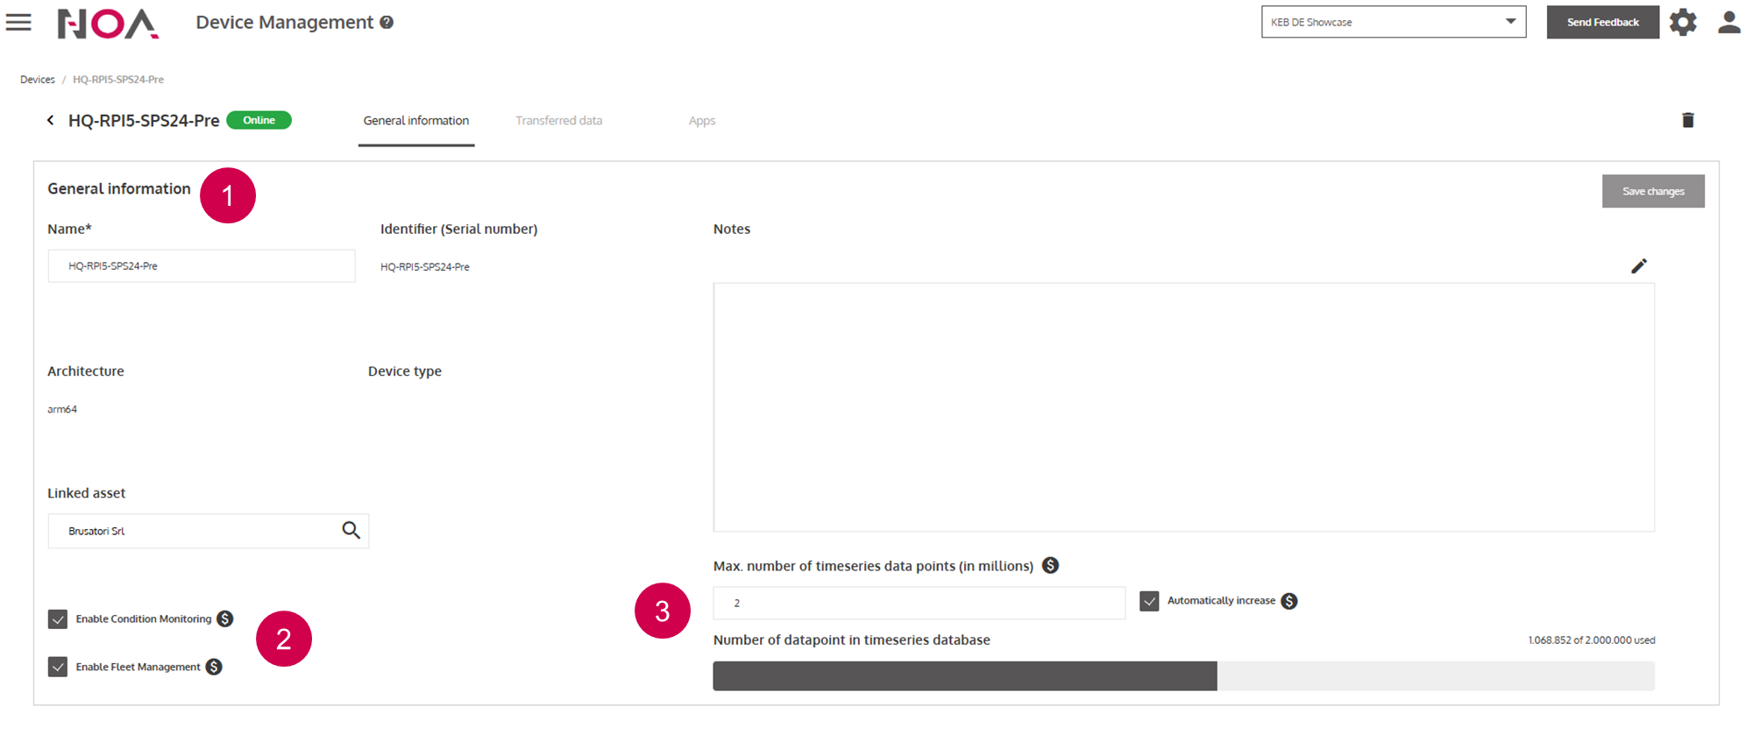Search linked asset with magnifier icon
The width and height of the screenshot is (1753, 749).
[351, 531]
